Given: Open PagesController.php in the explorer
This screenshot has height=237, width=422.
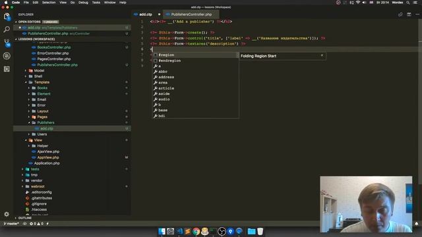Looking at the screenshot, I should (54, 59).
